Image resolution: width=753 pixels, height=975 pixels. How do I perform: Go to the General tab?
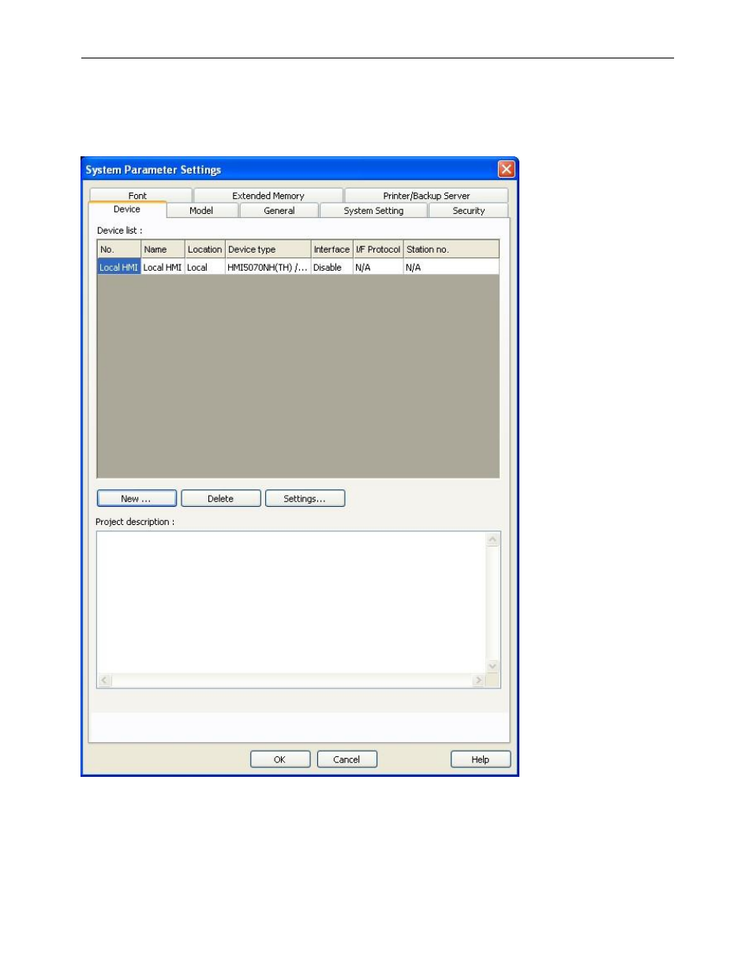(279, 211)
